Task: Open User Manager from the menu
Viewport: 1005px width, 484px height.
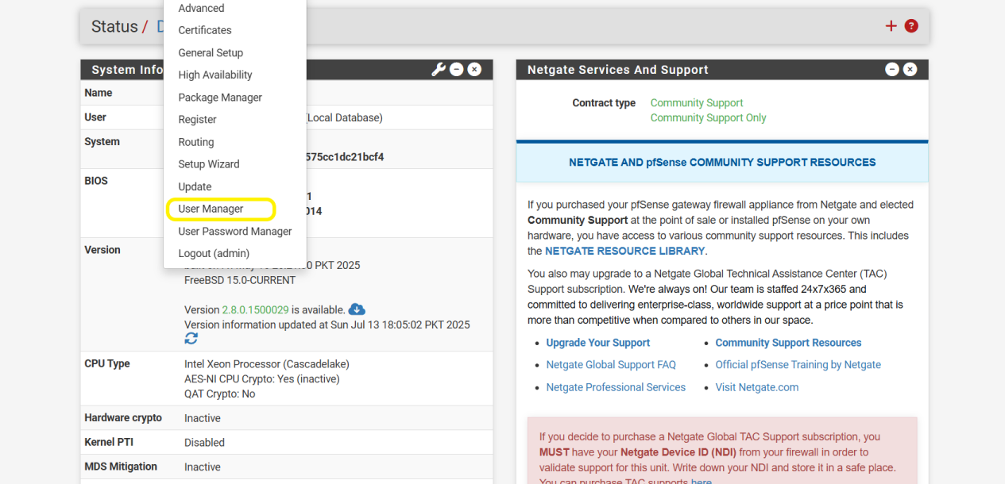Action: point(211,209)
